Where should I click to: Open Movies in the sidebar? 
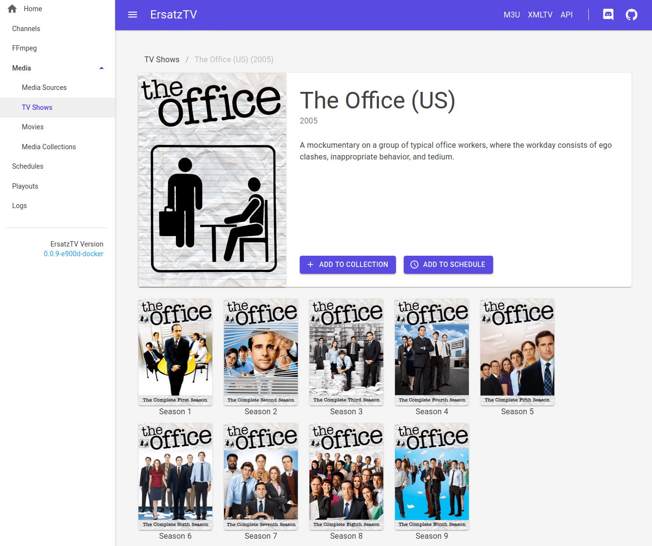pyautogui.click(x=57, y=127)
